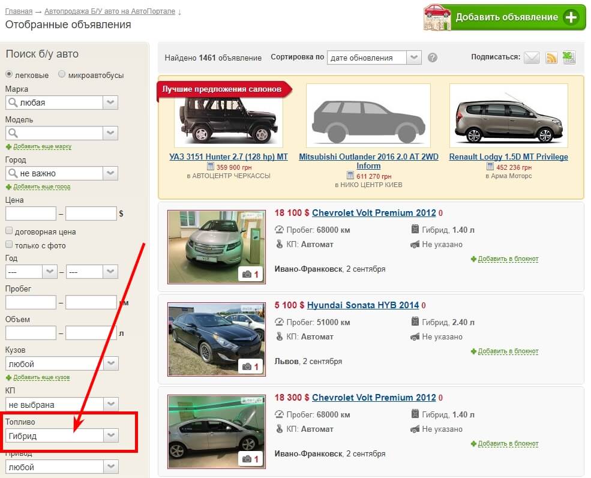This screenshot has height=478, width=591.
Task: Open Mitsubishi Outlander 2016 link
Action: [368, 161]
